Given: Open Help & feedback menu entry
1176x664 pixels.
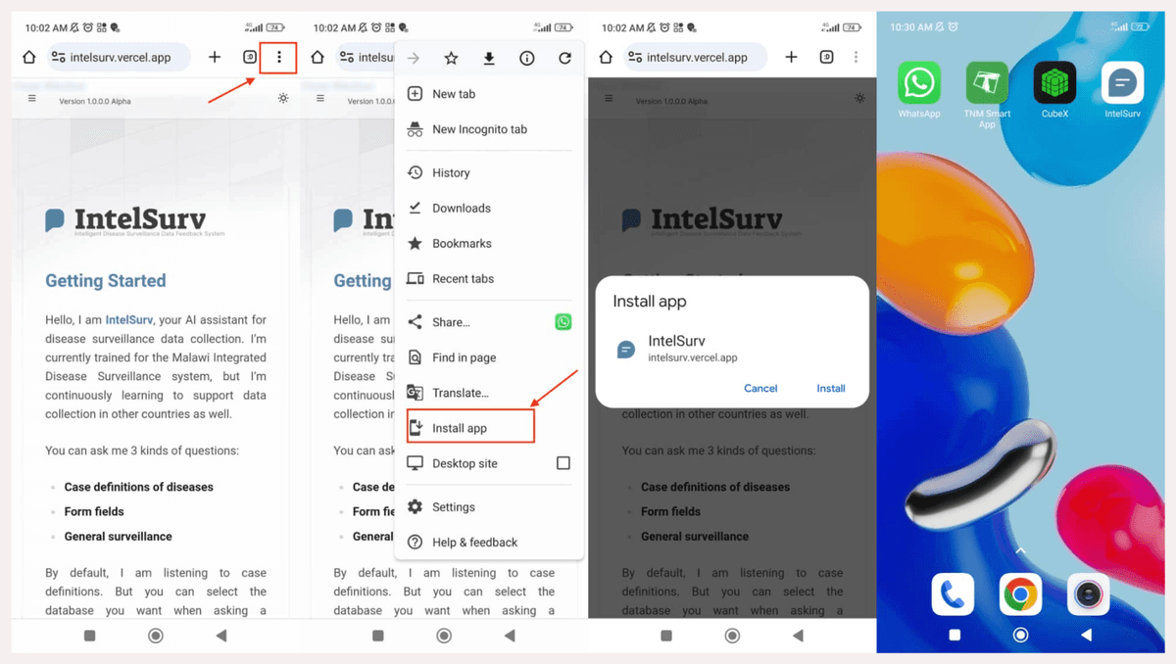Looking at the screenshot, I should [488, 543].
